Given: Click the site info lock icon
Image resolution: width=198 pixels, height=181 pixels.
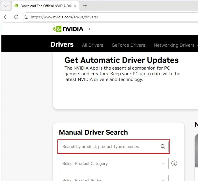Looking at the screenshot, I should coord(26,17).
